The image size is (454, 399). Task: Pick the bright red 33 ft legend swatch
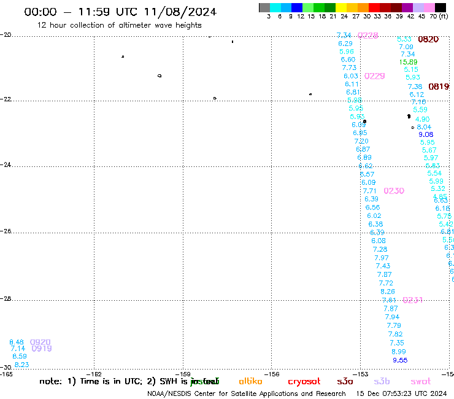[x=374, y=7]
